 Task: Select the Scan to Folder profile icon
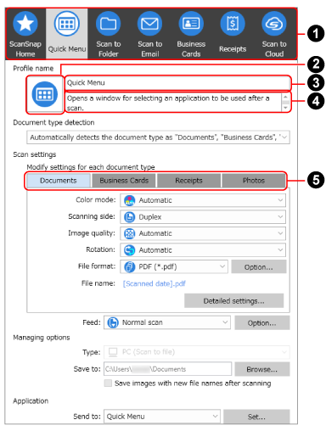108,24
